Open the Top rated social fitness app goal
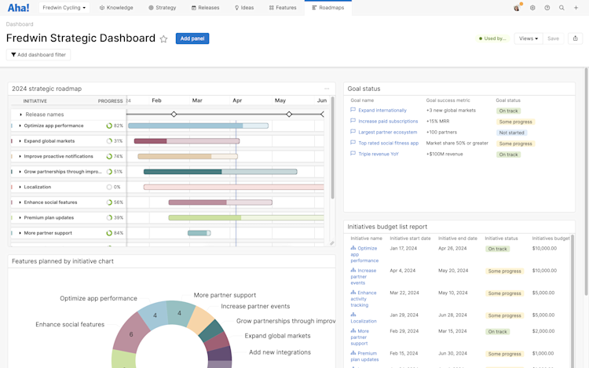This screenshot has height=368, width=589. [x=389, y=143]
